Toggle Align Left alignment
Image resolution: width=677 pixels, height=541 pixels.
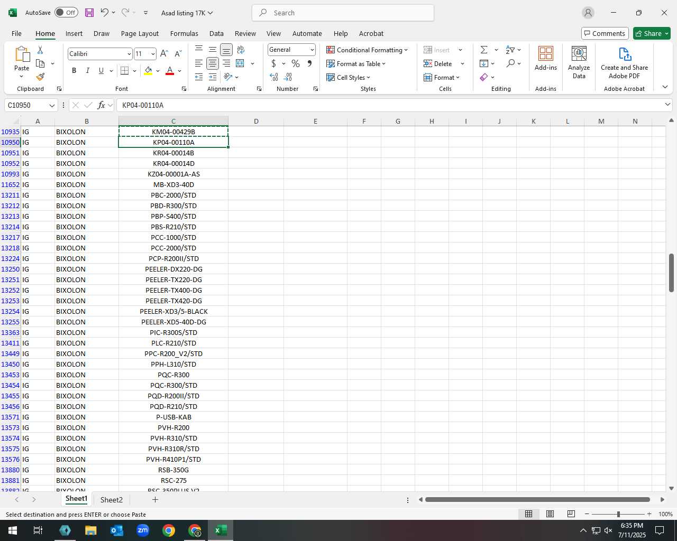[x=199, y=63]
